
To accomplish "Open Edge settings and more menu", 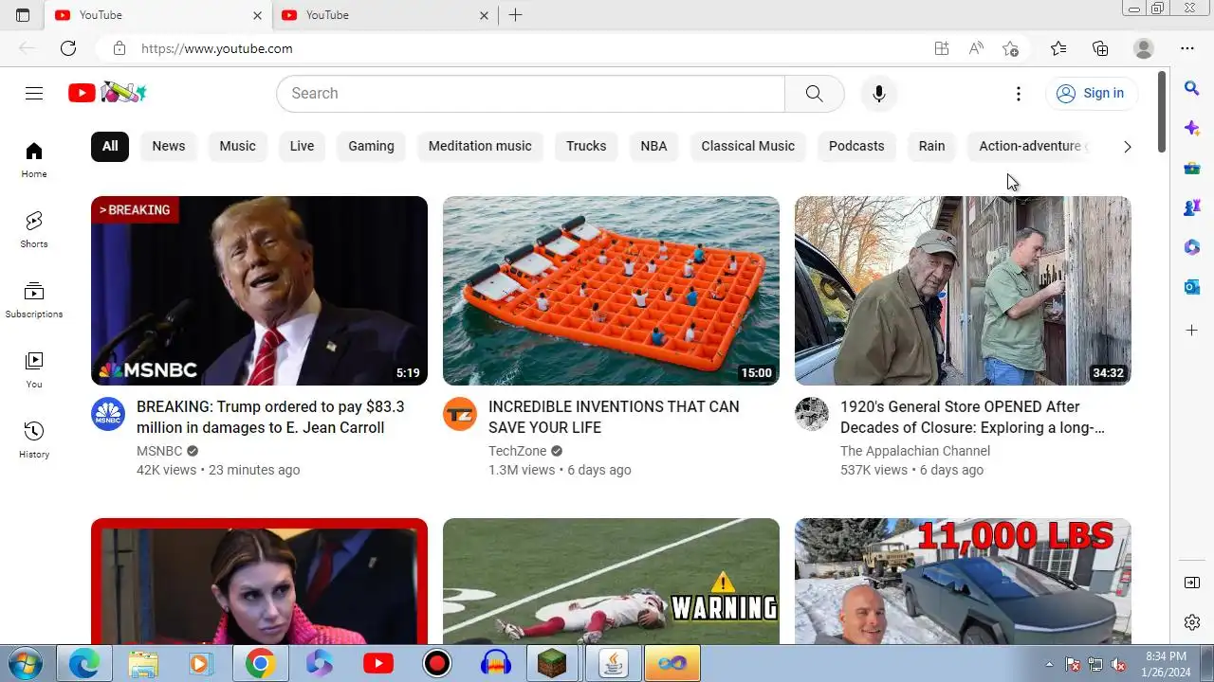I will click(1187, 48).
